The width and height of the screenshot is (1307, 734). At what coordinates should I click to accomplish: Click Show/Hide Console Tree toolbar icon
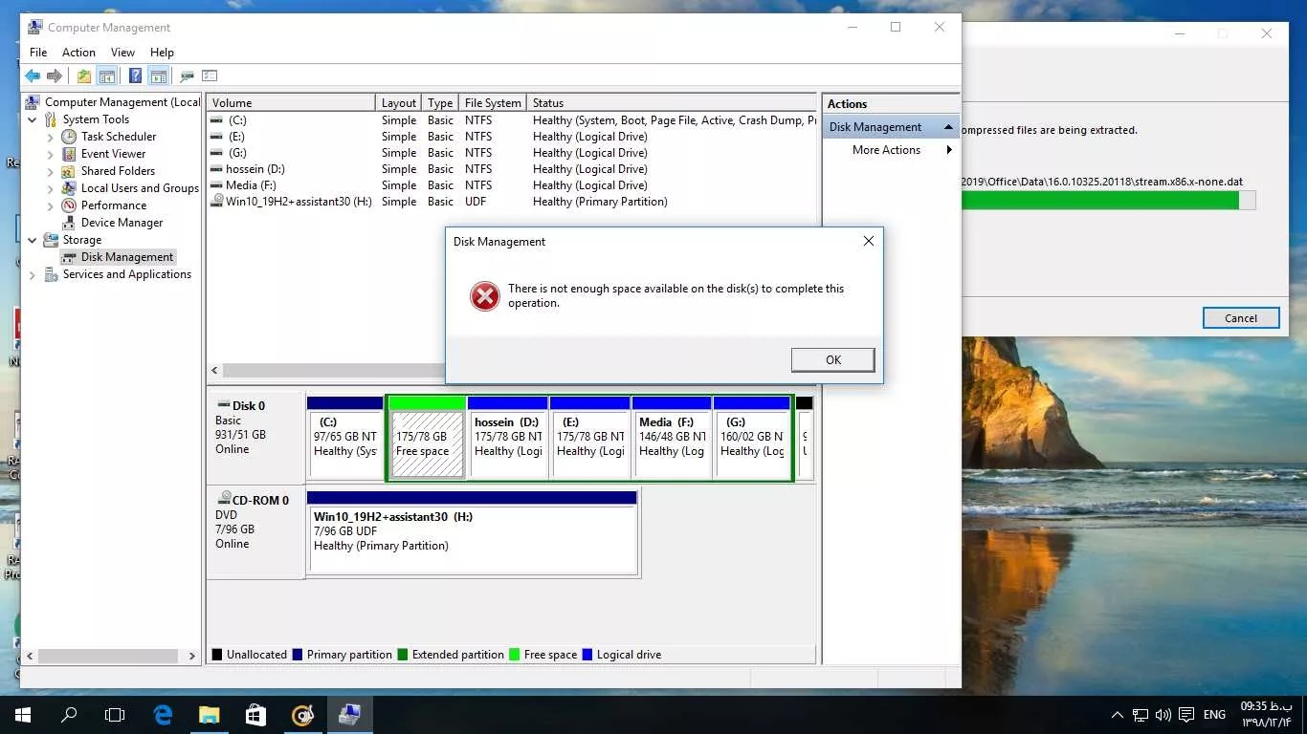[x=107, y=76]
